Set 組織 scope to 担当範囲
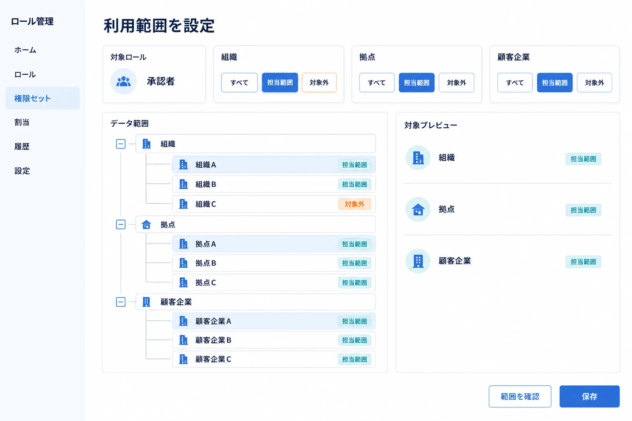The image size is (632, 421). point(280,83)
